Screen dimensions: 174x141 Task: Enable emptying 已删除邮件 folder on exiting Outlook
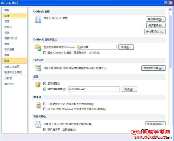(x=45, y=53)
